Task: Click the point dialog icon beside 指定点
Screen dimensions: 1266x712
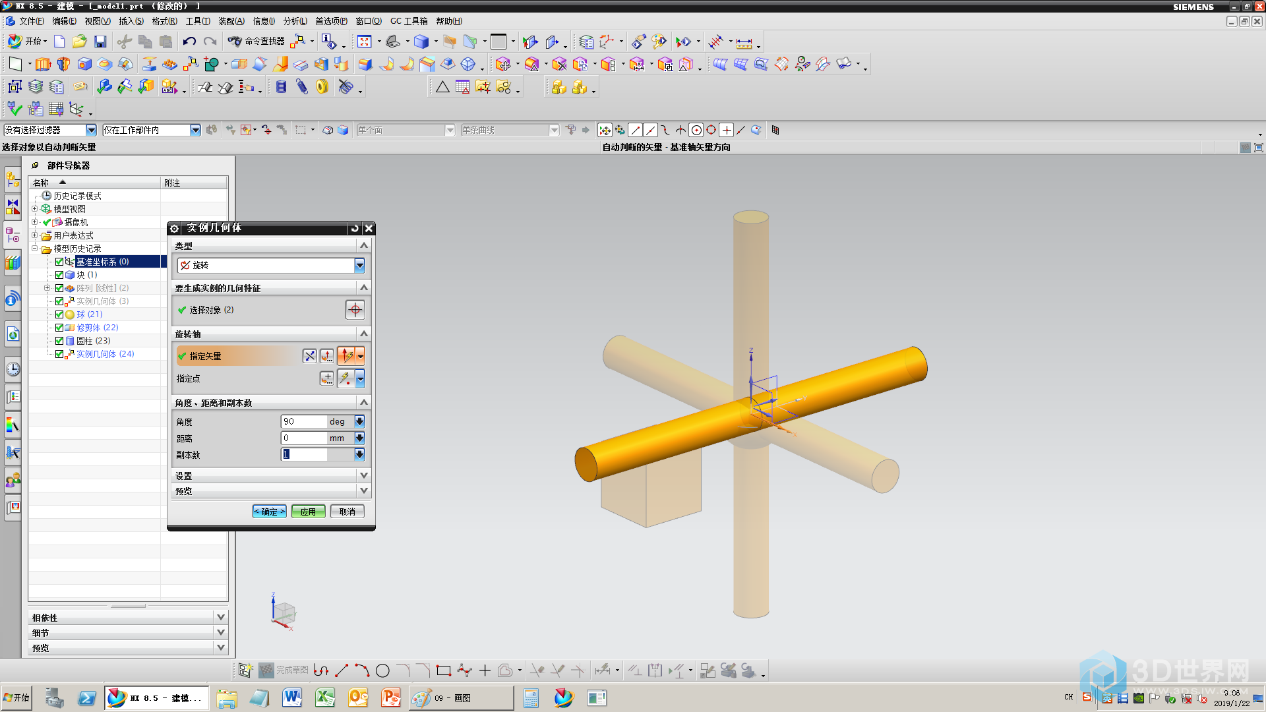Action: [327, 378]
